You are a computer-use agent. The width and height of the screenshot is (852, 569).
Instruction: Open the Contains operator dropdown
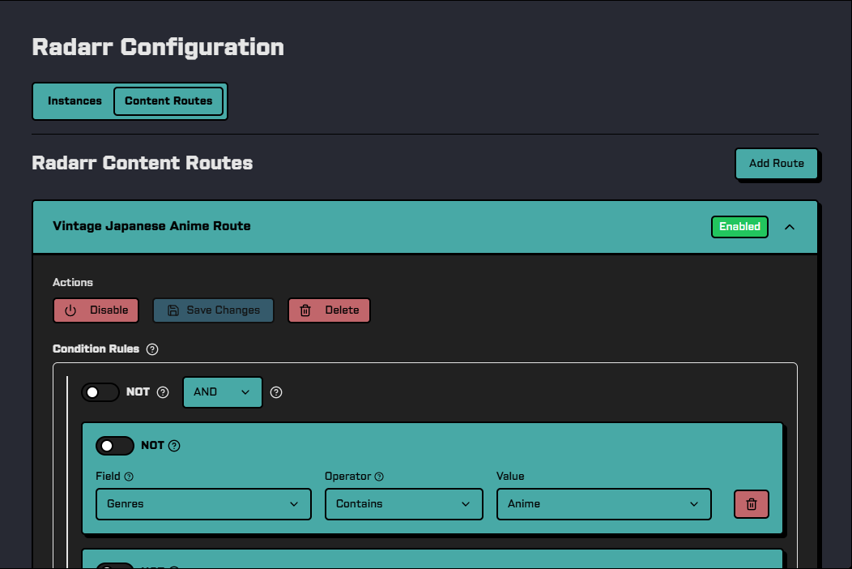403,504
